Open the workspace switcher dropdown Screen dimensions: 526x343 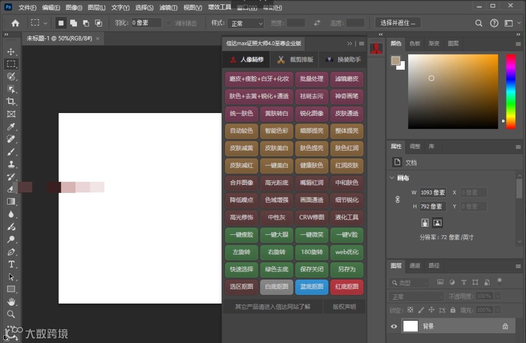point(511,23)
